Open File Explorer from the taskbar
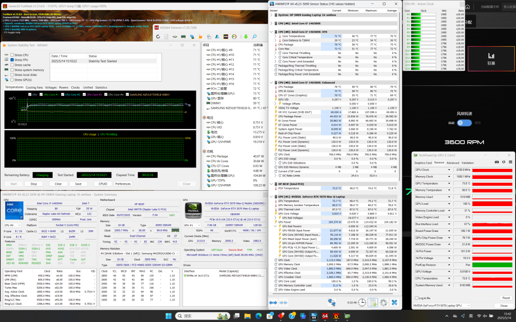This screenshot has height=322, width=516. (247, 316)
